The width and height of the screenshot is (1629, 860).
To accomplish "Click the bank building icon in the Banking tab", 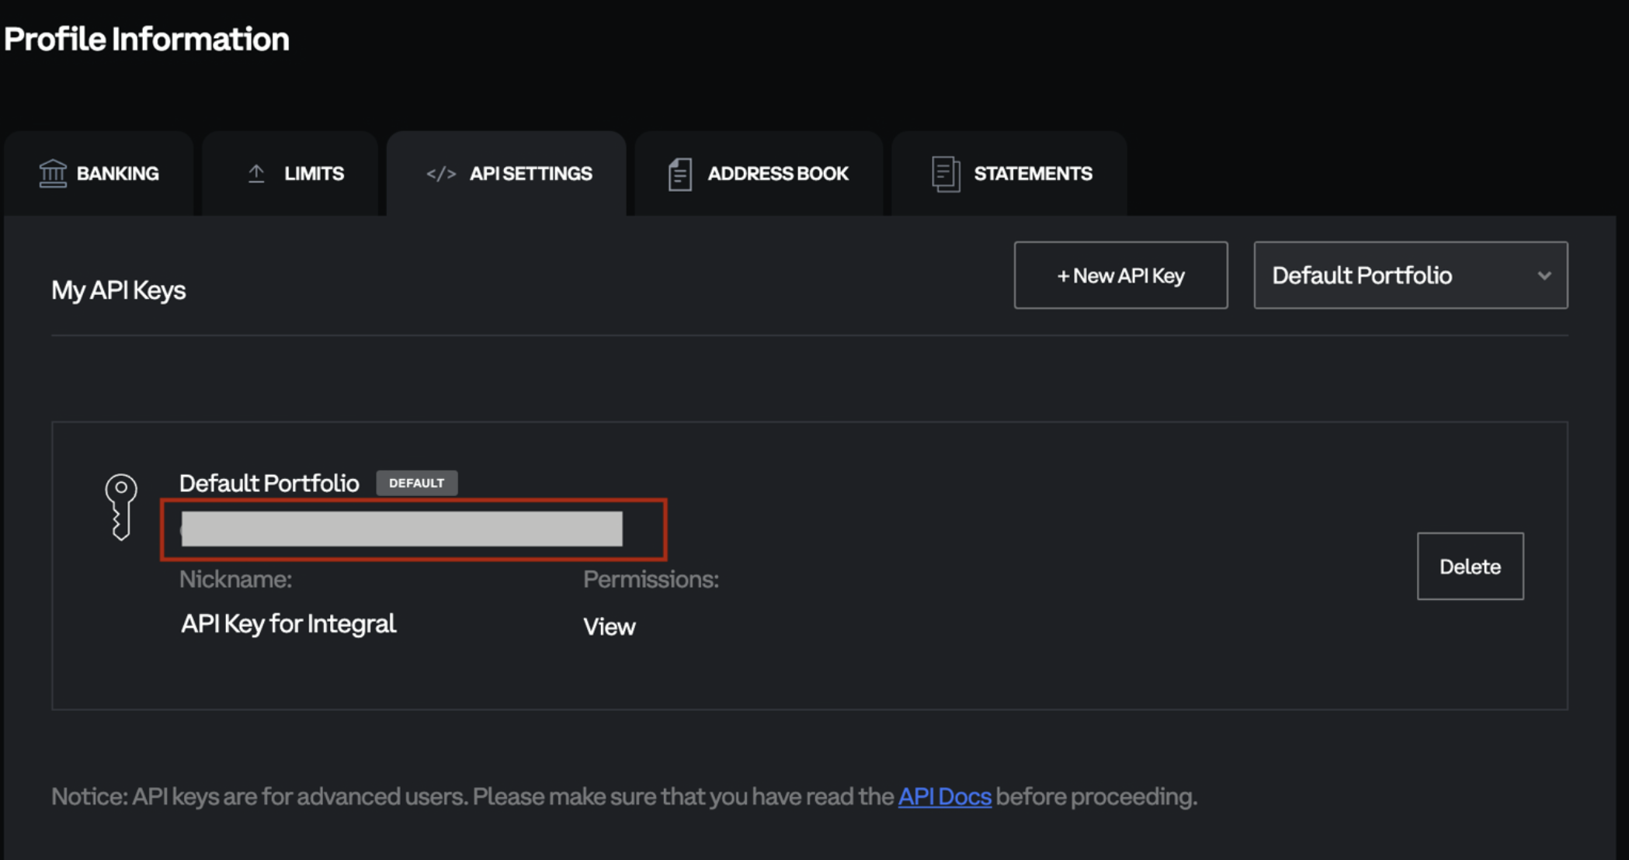I will (53, 173).
